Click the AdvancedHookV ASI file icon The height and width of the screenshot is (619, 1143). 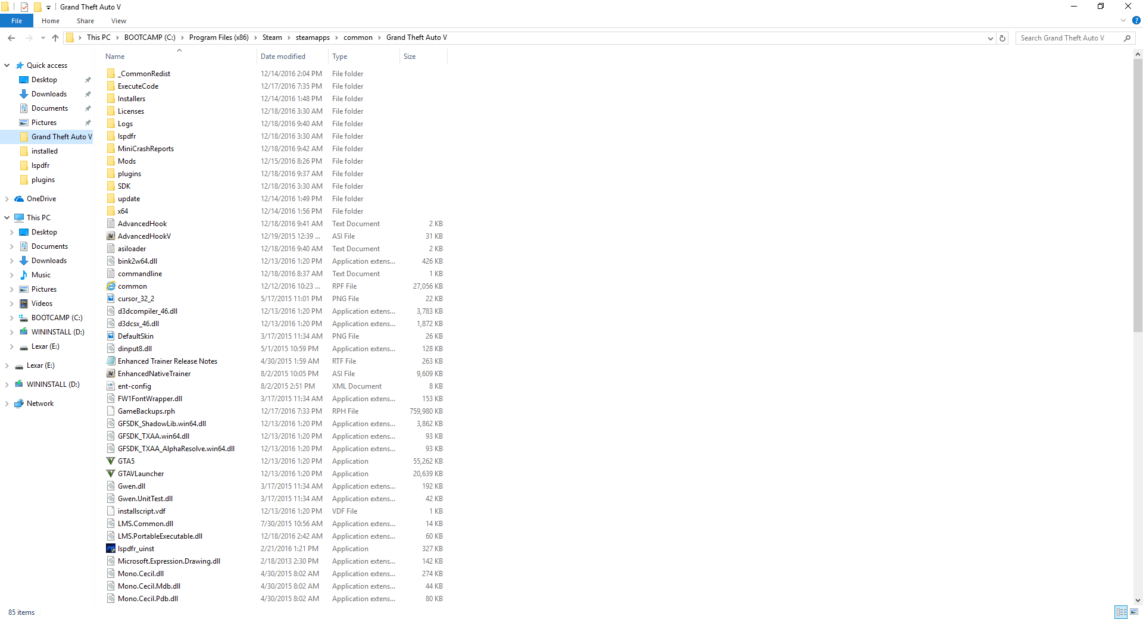(111, 236)
